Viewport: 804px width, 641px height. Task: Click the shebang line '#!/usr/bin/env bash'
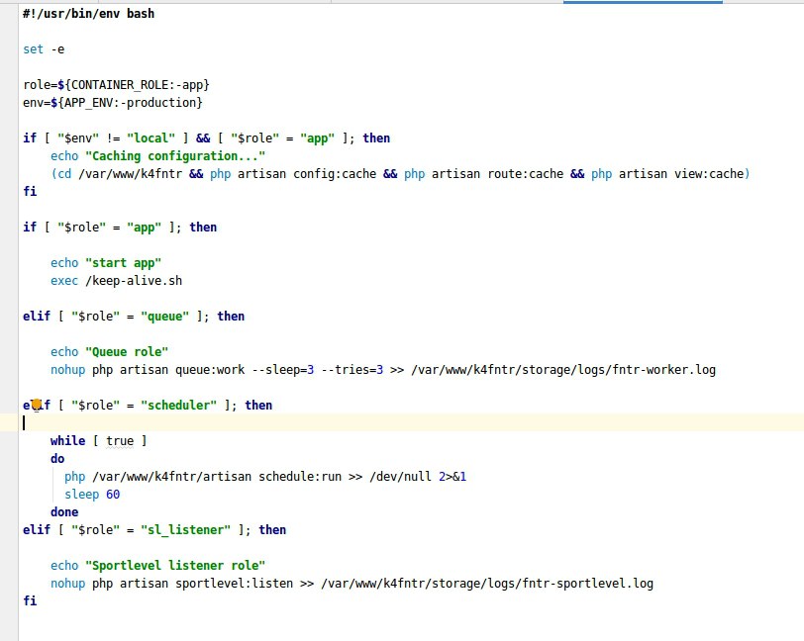point(88,13)
